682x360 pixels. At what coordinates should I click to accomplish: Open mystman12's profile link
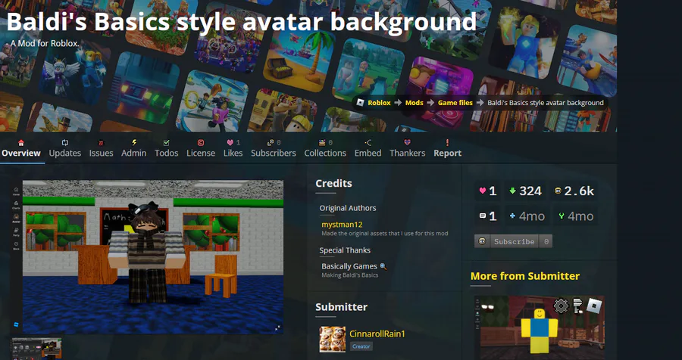(x=342, y=225)
